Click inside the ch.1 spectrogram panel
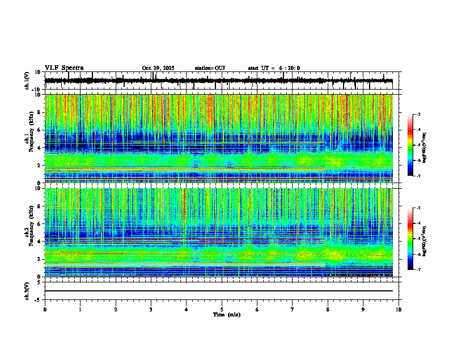This screenshot has width=449, height=347. pyautogui.click(x=219, y=138)
